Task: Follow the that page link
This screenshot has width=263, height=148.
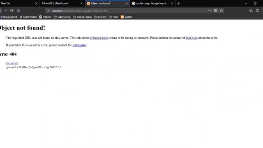Action: tap(192, 38)
